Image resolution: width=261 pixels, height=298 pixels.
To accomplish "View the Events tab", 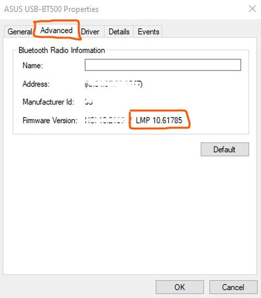I will pos(148,32).
